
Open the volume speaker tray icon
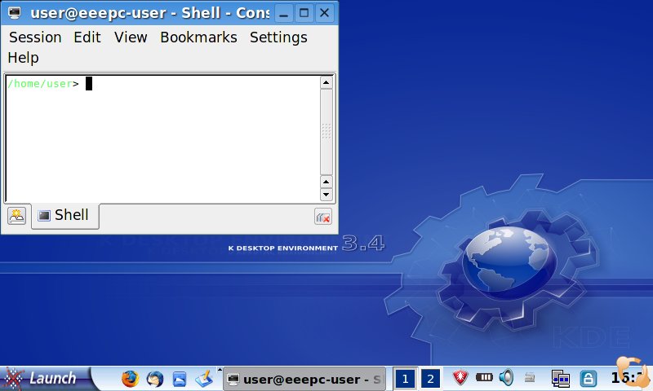506,377
